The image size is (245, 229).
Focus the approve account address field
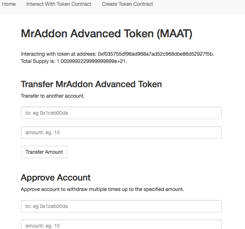(x=121, y=206)
